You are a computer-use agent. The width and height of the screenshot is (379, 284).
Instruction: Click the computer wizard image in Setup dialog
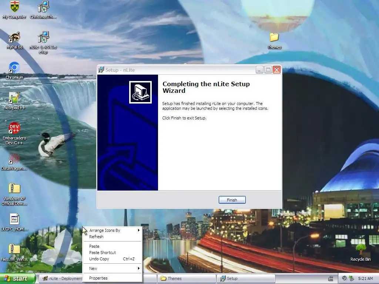point(140,92)
